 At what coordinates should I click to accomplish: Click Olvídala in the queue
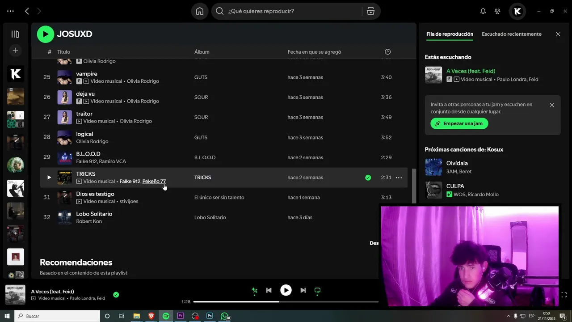point(457,163)
